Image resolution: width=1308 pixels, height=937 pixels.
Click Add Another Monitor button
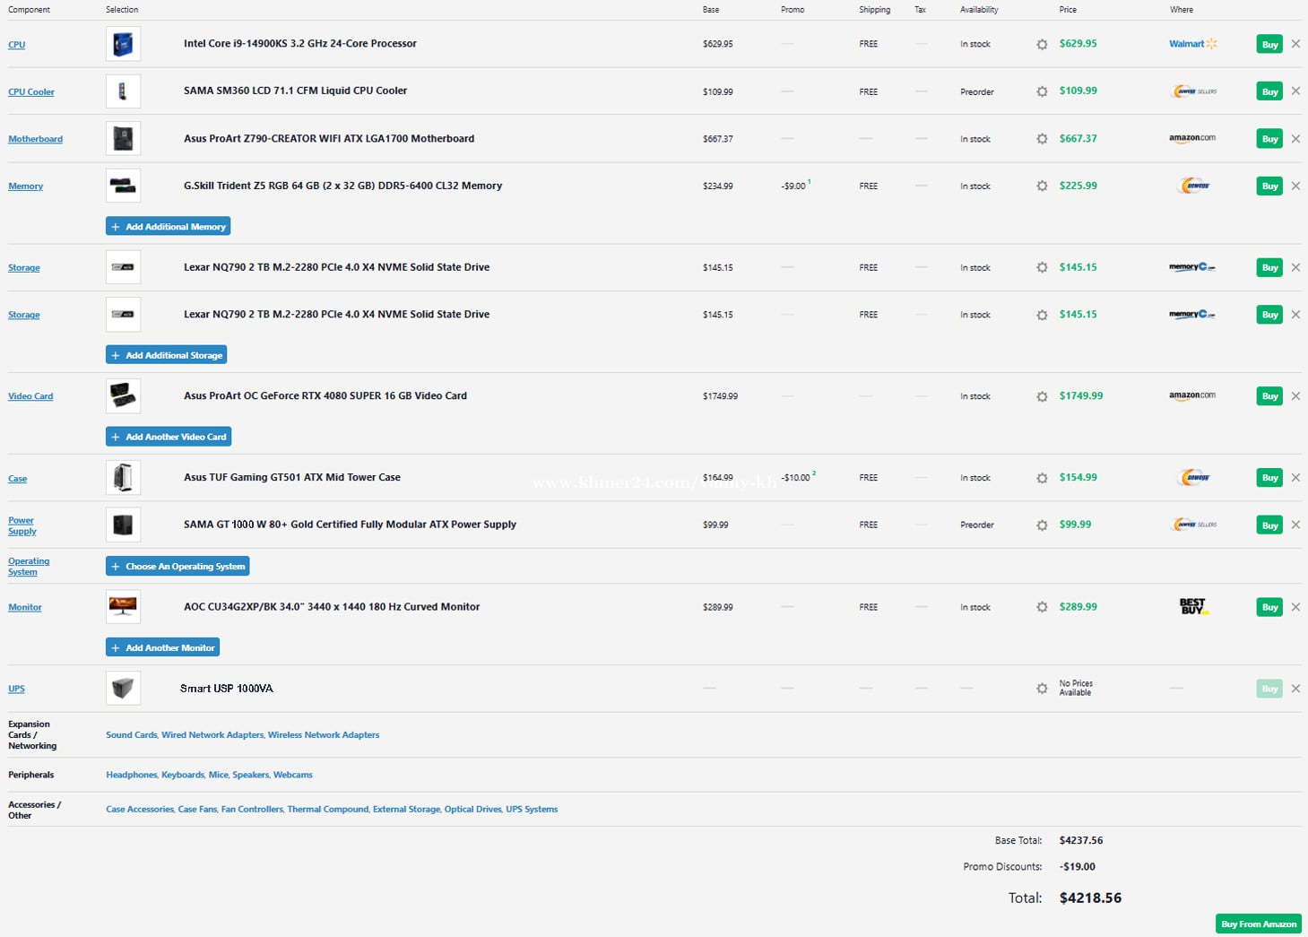coord(162,647)
